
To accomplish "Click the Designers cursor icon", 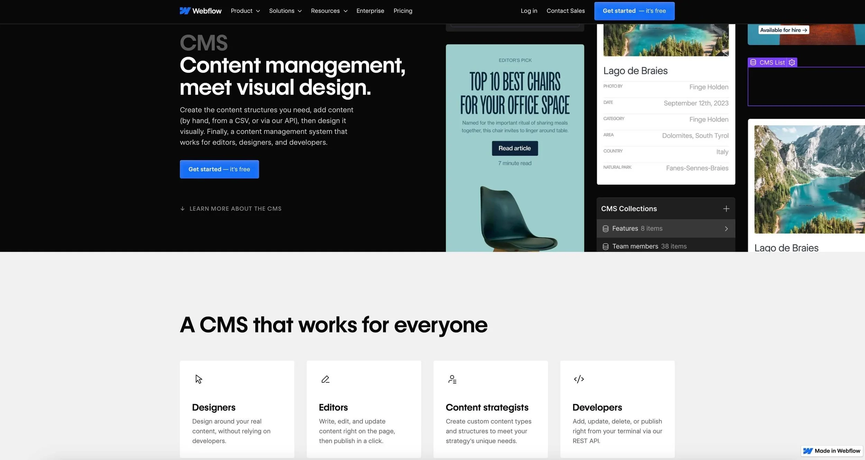I will click(x=199, y=379).
